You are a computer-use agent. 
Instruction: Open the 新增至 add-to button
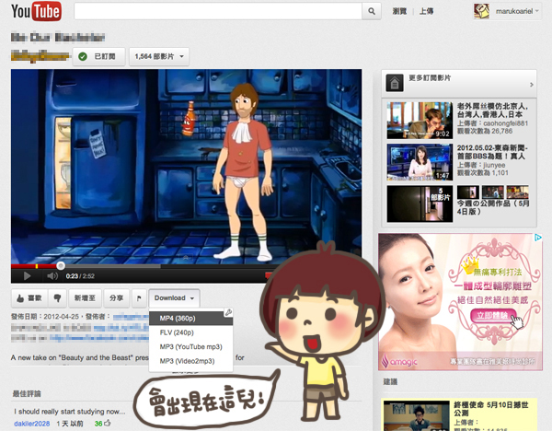[85, 298]
